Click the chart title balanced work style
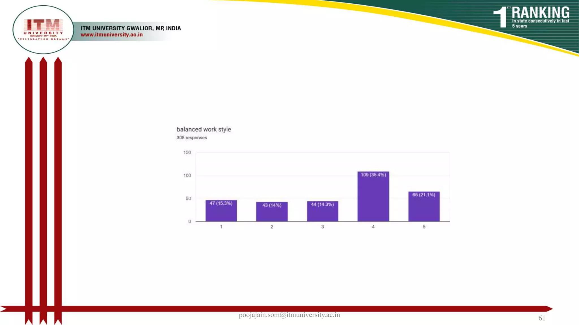 (x=204, y=129)
